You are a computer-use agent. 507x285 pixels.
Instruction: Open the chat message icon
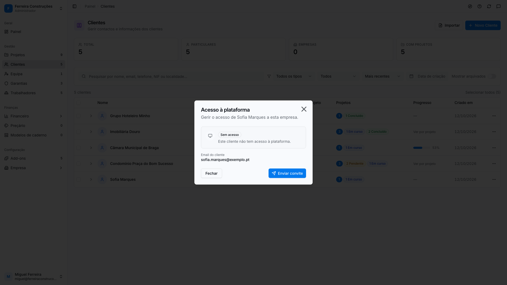[x=499, y=6]
